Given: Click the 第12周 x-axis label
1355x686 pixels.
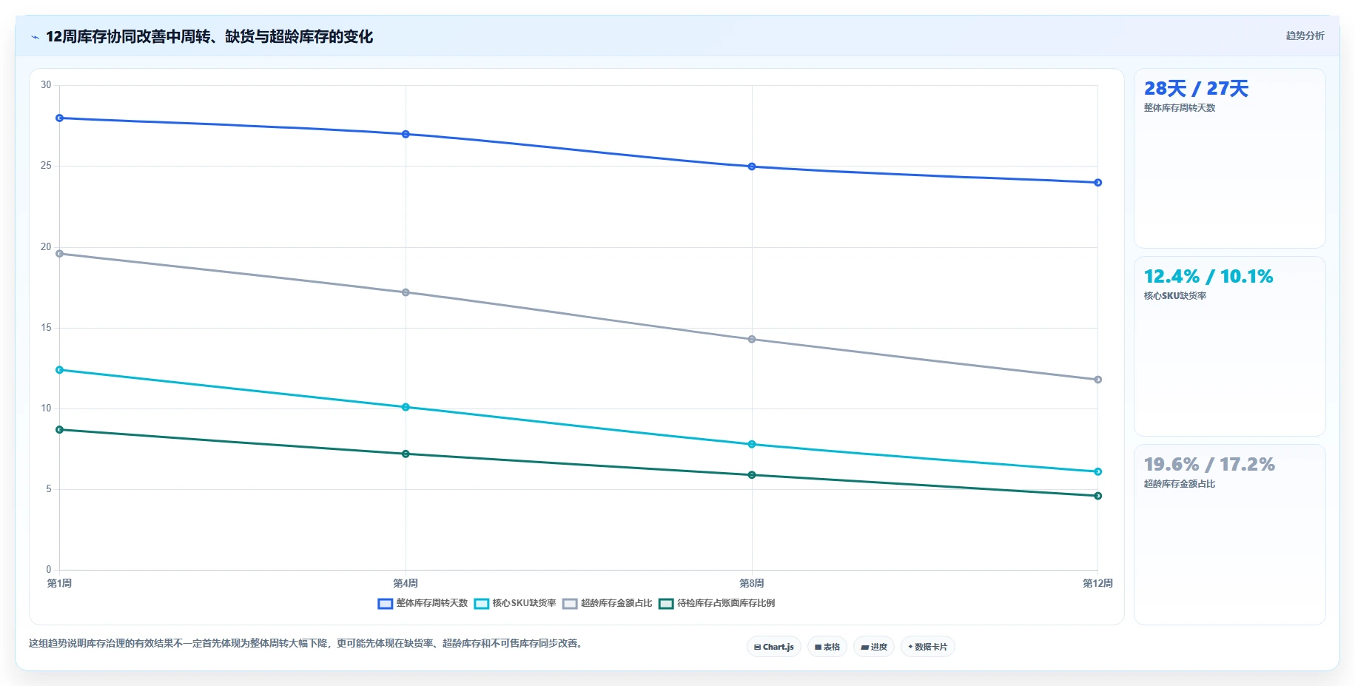Looking at the screenshot, I should point(1098,583).
